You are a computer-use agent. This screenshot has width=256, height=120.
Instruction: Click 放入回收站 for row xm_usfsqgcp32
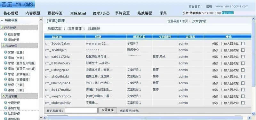(231, 70)
